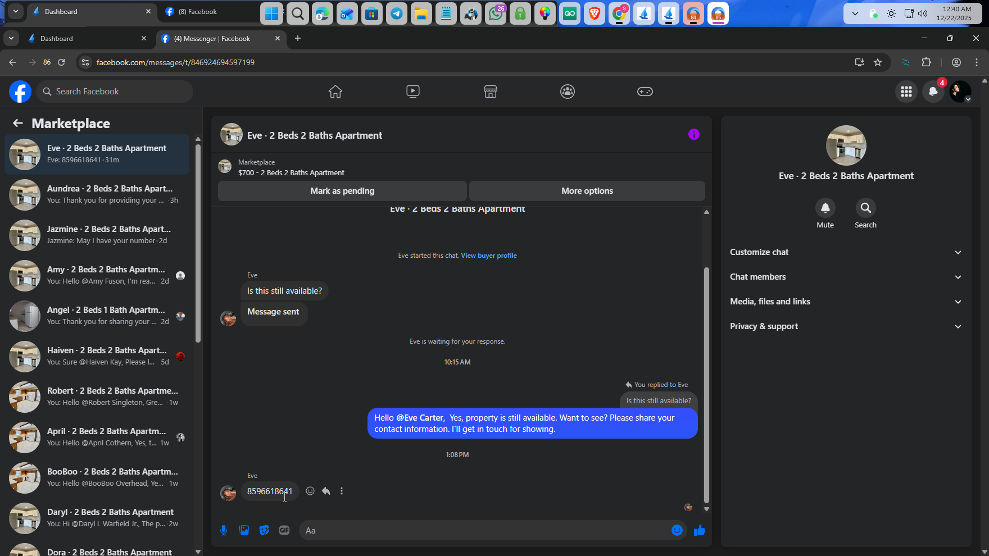Screen dimensions: 989x556
Task: Open the browser extensions puzzle icon
Action: pos(927,62)
